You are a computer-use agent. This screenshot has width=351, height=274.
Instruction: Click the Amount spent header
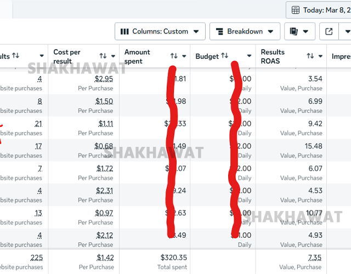[x=137, y=56]
